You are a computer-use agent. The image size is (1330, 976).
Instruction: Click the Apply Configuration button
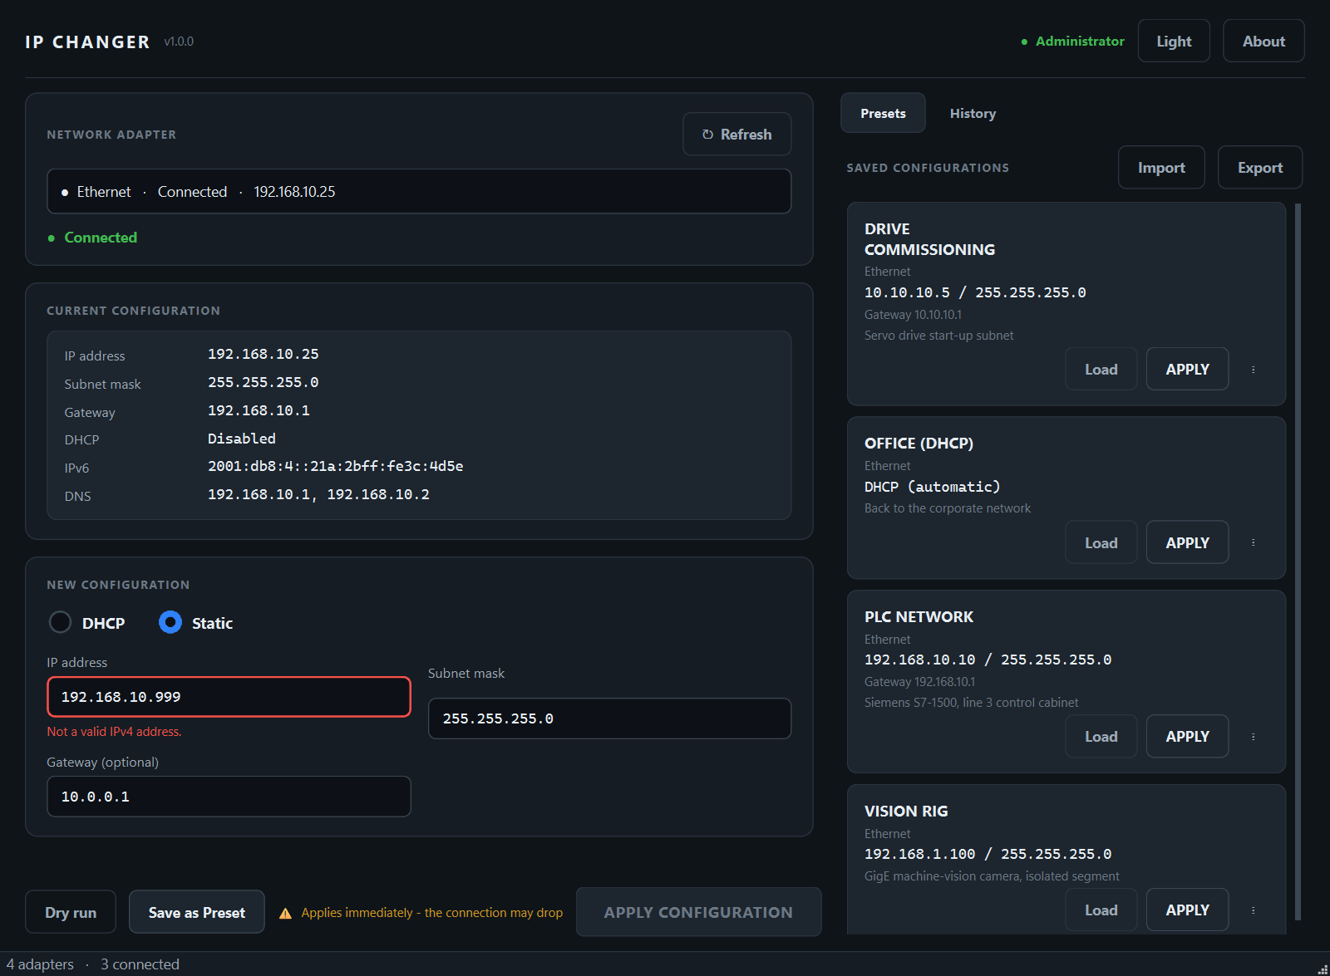(698, 912)
